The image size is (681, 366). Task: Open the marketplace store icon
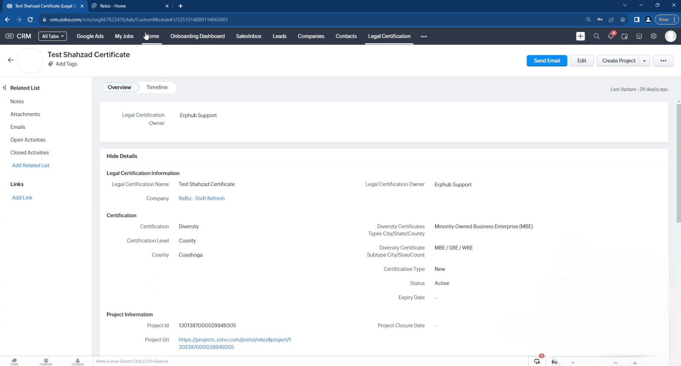(x=639, y=36)
